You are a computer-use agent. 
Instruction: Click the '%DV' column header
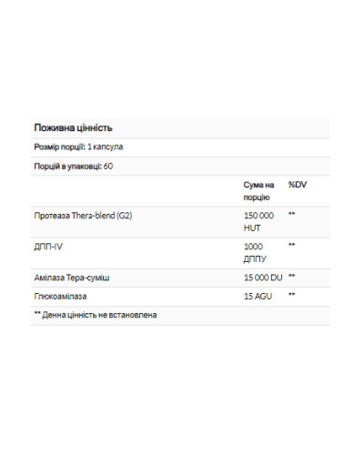[x=298, y=185]
